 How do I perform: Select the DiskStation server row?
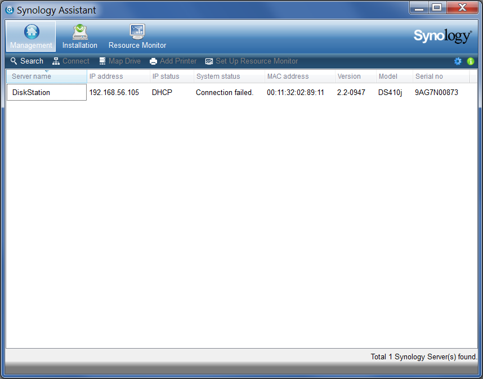pyautogui.click(x=241, y=92)
